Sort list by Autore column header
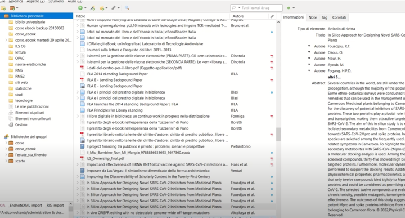This screenshot has width=405, height=218. tap(249, 16)
